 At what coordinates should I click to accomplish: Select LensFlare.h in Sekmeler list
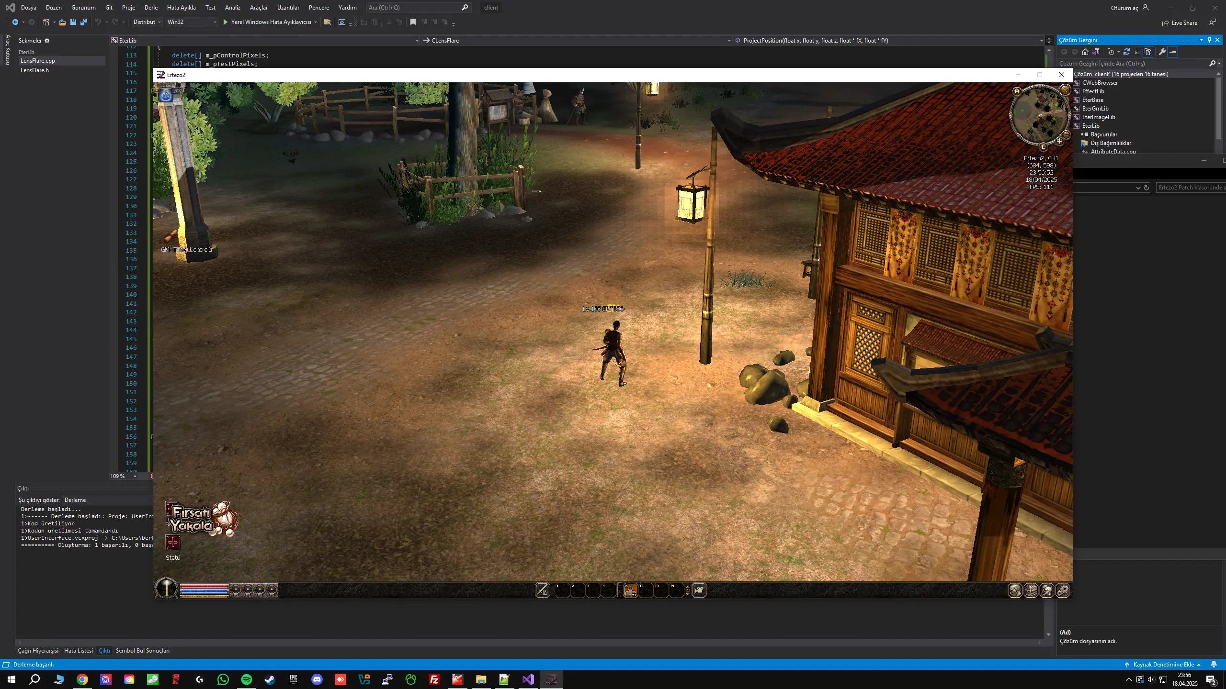pyautogui.click(x=34, y=70)
